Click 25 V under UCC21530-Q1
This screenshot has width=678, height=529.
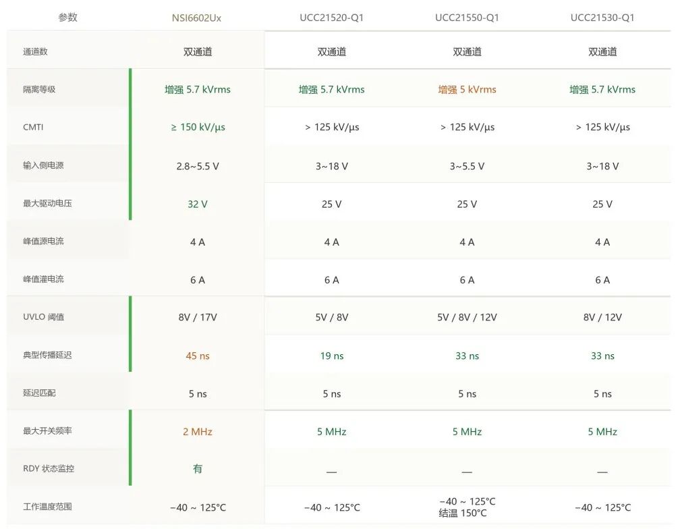(602, 204)
